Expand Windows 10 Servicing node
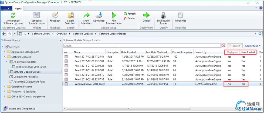The height and width of the screenshot is (113, 264). pyautogui.click(x=5, y=92)
